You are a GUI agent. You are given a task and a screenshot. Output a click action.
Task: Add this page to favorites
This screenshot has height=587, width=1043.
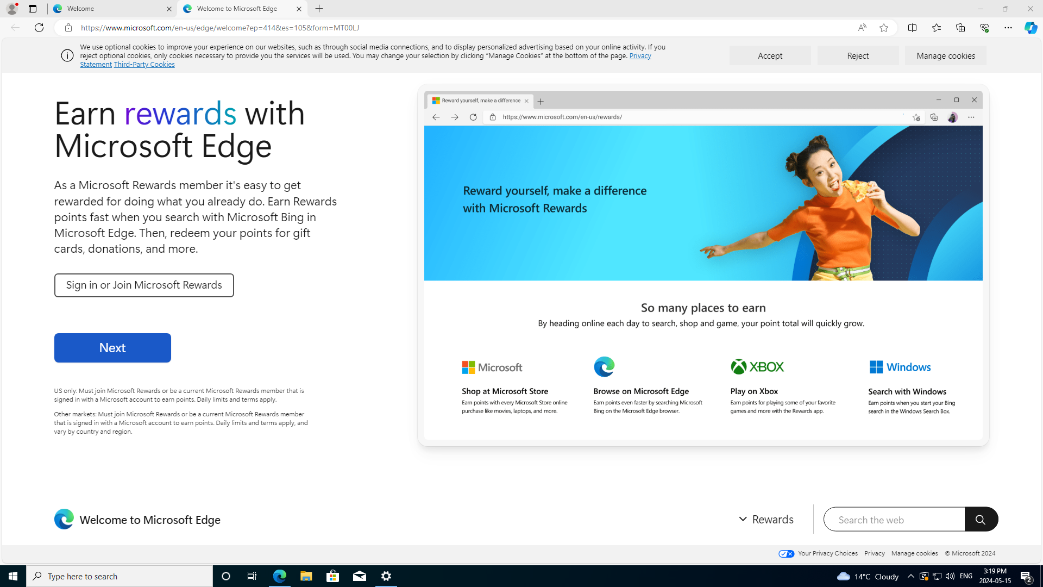[x=884, y=28]
